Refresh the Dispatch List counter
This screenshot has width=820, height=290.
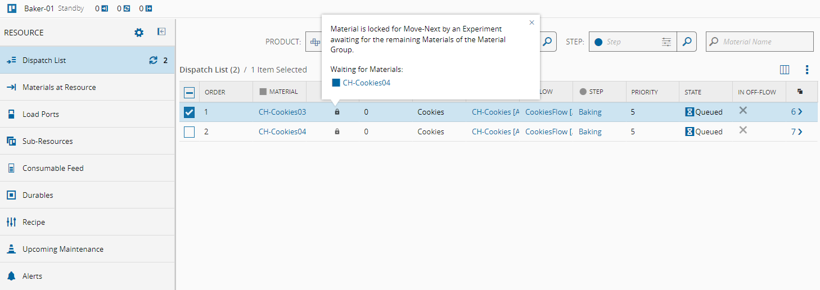click(153, 60)
